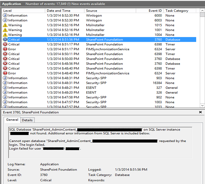The height and width of the screenshot is (184, 205).
Task: Click the Critical icon of the 8:51:17 PM Timer event
Action: 5,44
